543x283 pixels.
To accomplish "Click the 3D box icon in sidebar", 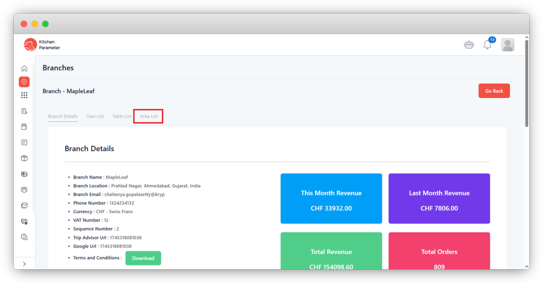I will (x=24, y=158).
